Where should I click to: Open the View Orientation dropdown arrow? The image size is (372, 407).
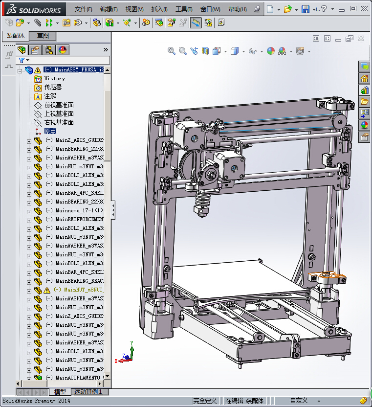225,51
